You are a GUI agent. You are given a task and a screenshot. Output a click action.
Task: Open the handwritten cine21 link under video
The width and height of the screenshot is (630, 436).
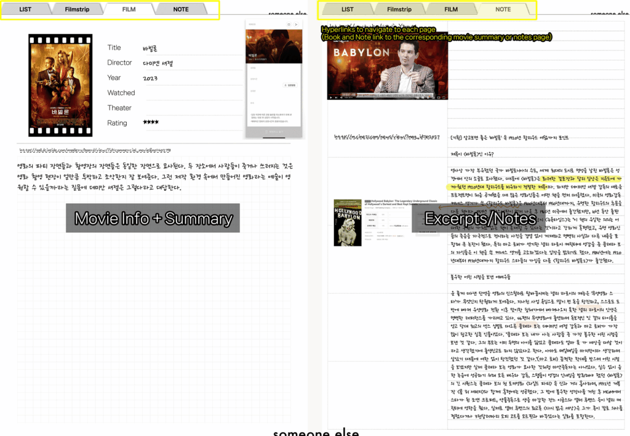tap(386, 137)
